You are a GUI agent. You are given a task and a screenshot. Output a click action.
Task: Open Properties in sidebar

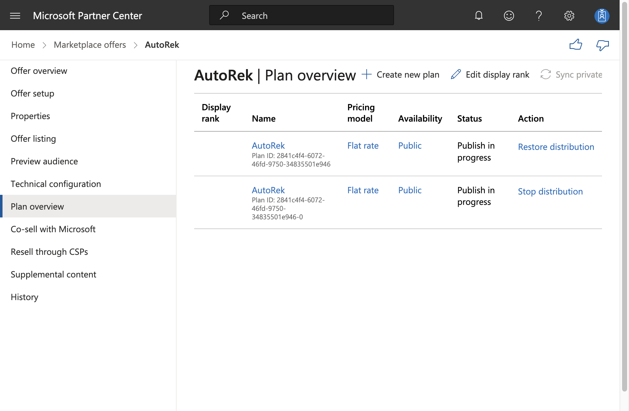pyautogui.click(x=88, y=116)
